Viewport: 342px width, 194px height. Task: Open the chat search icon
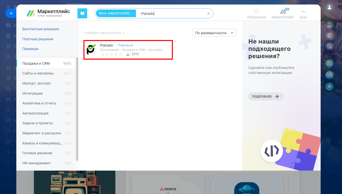click(x=329, y=46)
